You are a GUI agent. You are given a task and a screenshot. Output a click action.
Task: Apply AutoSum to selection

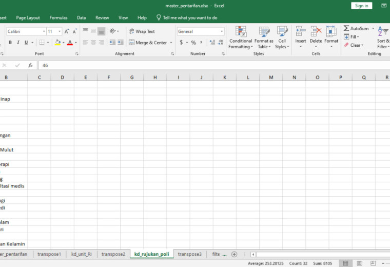(x=356, y=28)
